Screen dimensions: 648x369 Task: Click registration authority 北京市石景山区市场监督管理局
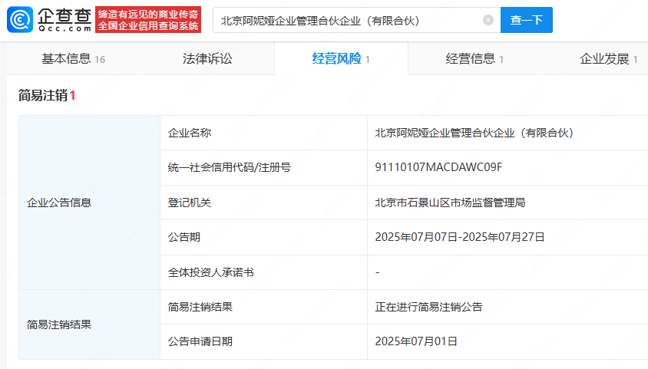(450, 203)
